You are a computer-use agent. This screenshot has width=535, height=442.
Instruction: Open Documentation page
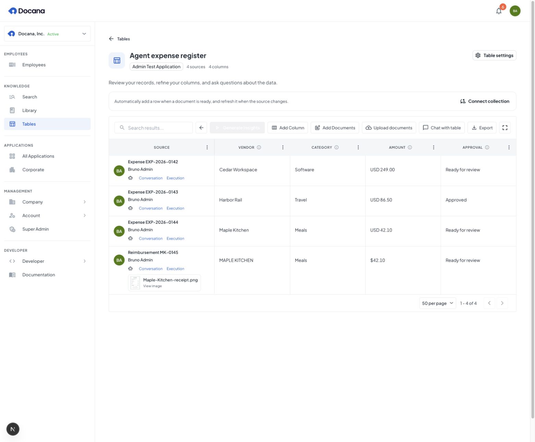(47, 275)
